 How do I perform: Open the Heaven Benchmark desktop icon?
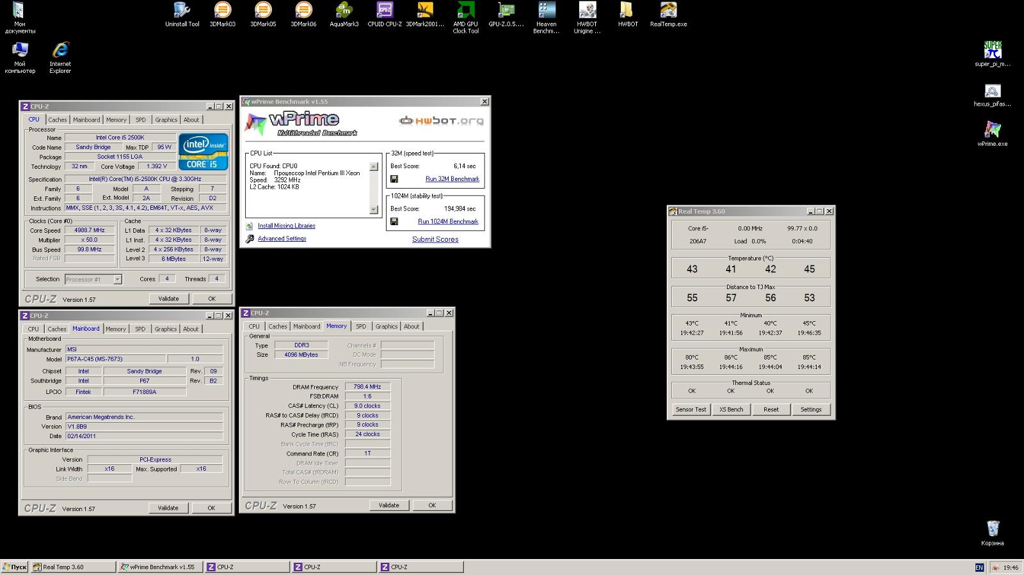click(547, 17)
